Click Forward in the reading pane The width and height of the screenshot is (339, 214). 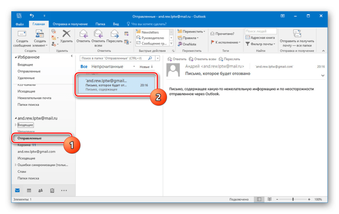(x=229, y=59)
